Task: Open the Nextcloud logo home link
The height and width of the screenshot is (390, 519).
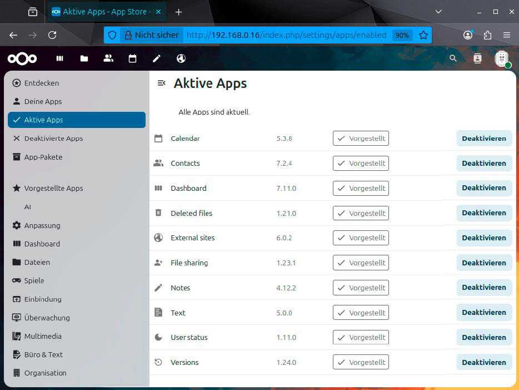Action: 22,58
